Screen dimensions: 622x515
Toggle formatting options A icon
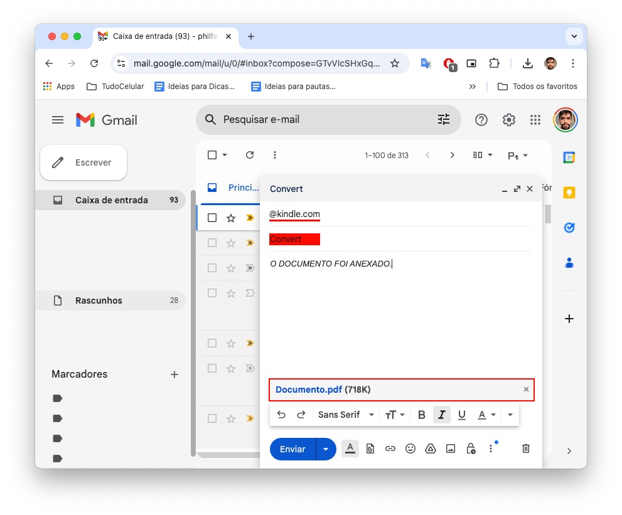click(x=350, y=449)
